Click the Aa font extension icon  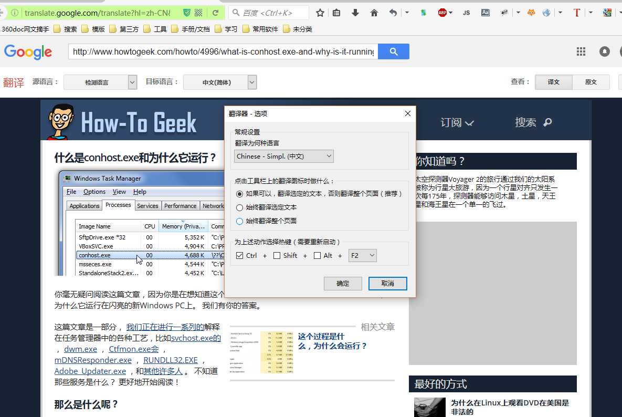[485, 13]
